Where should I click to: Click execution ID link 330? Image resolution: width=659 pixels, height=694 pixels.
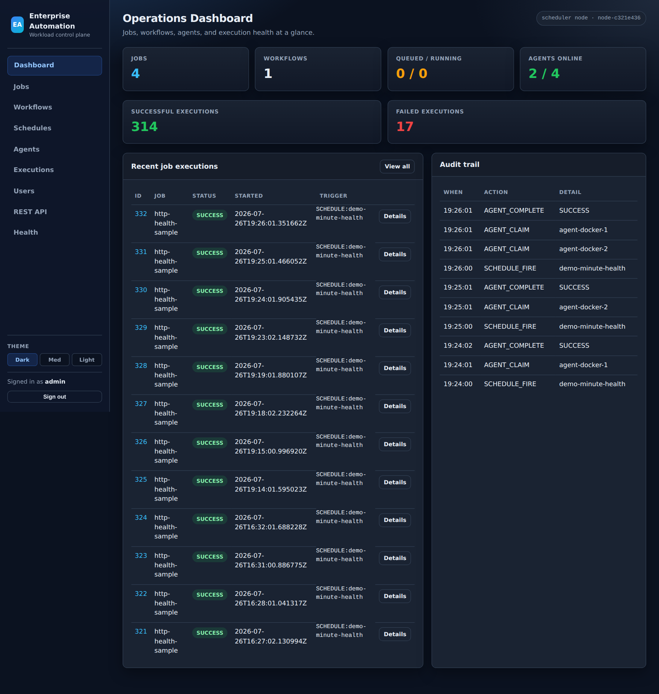(141, 290)
